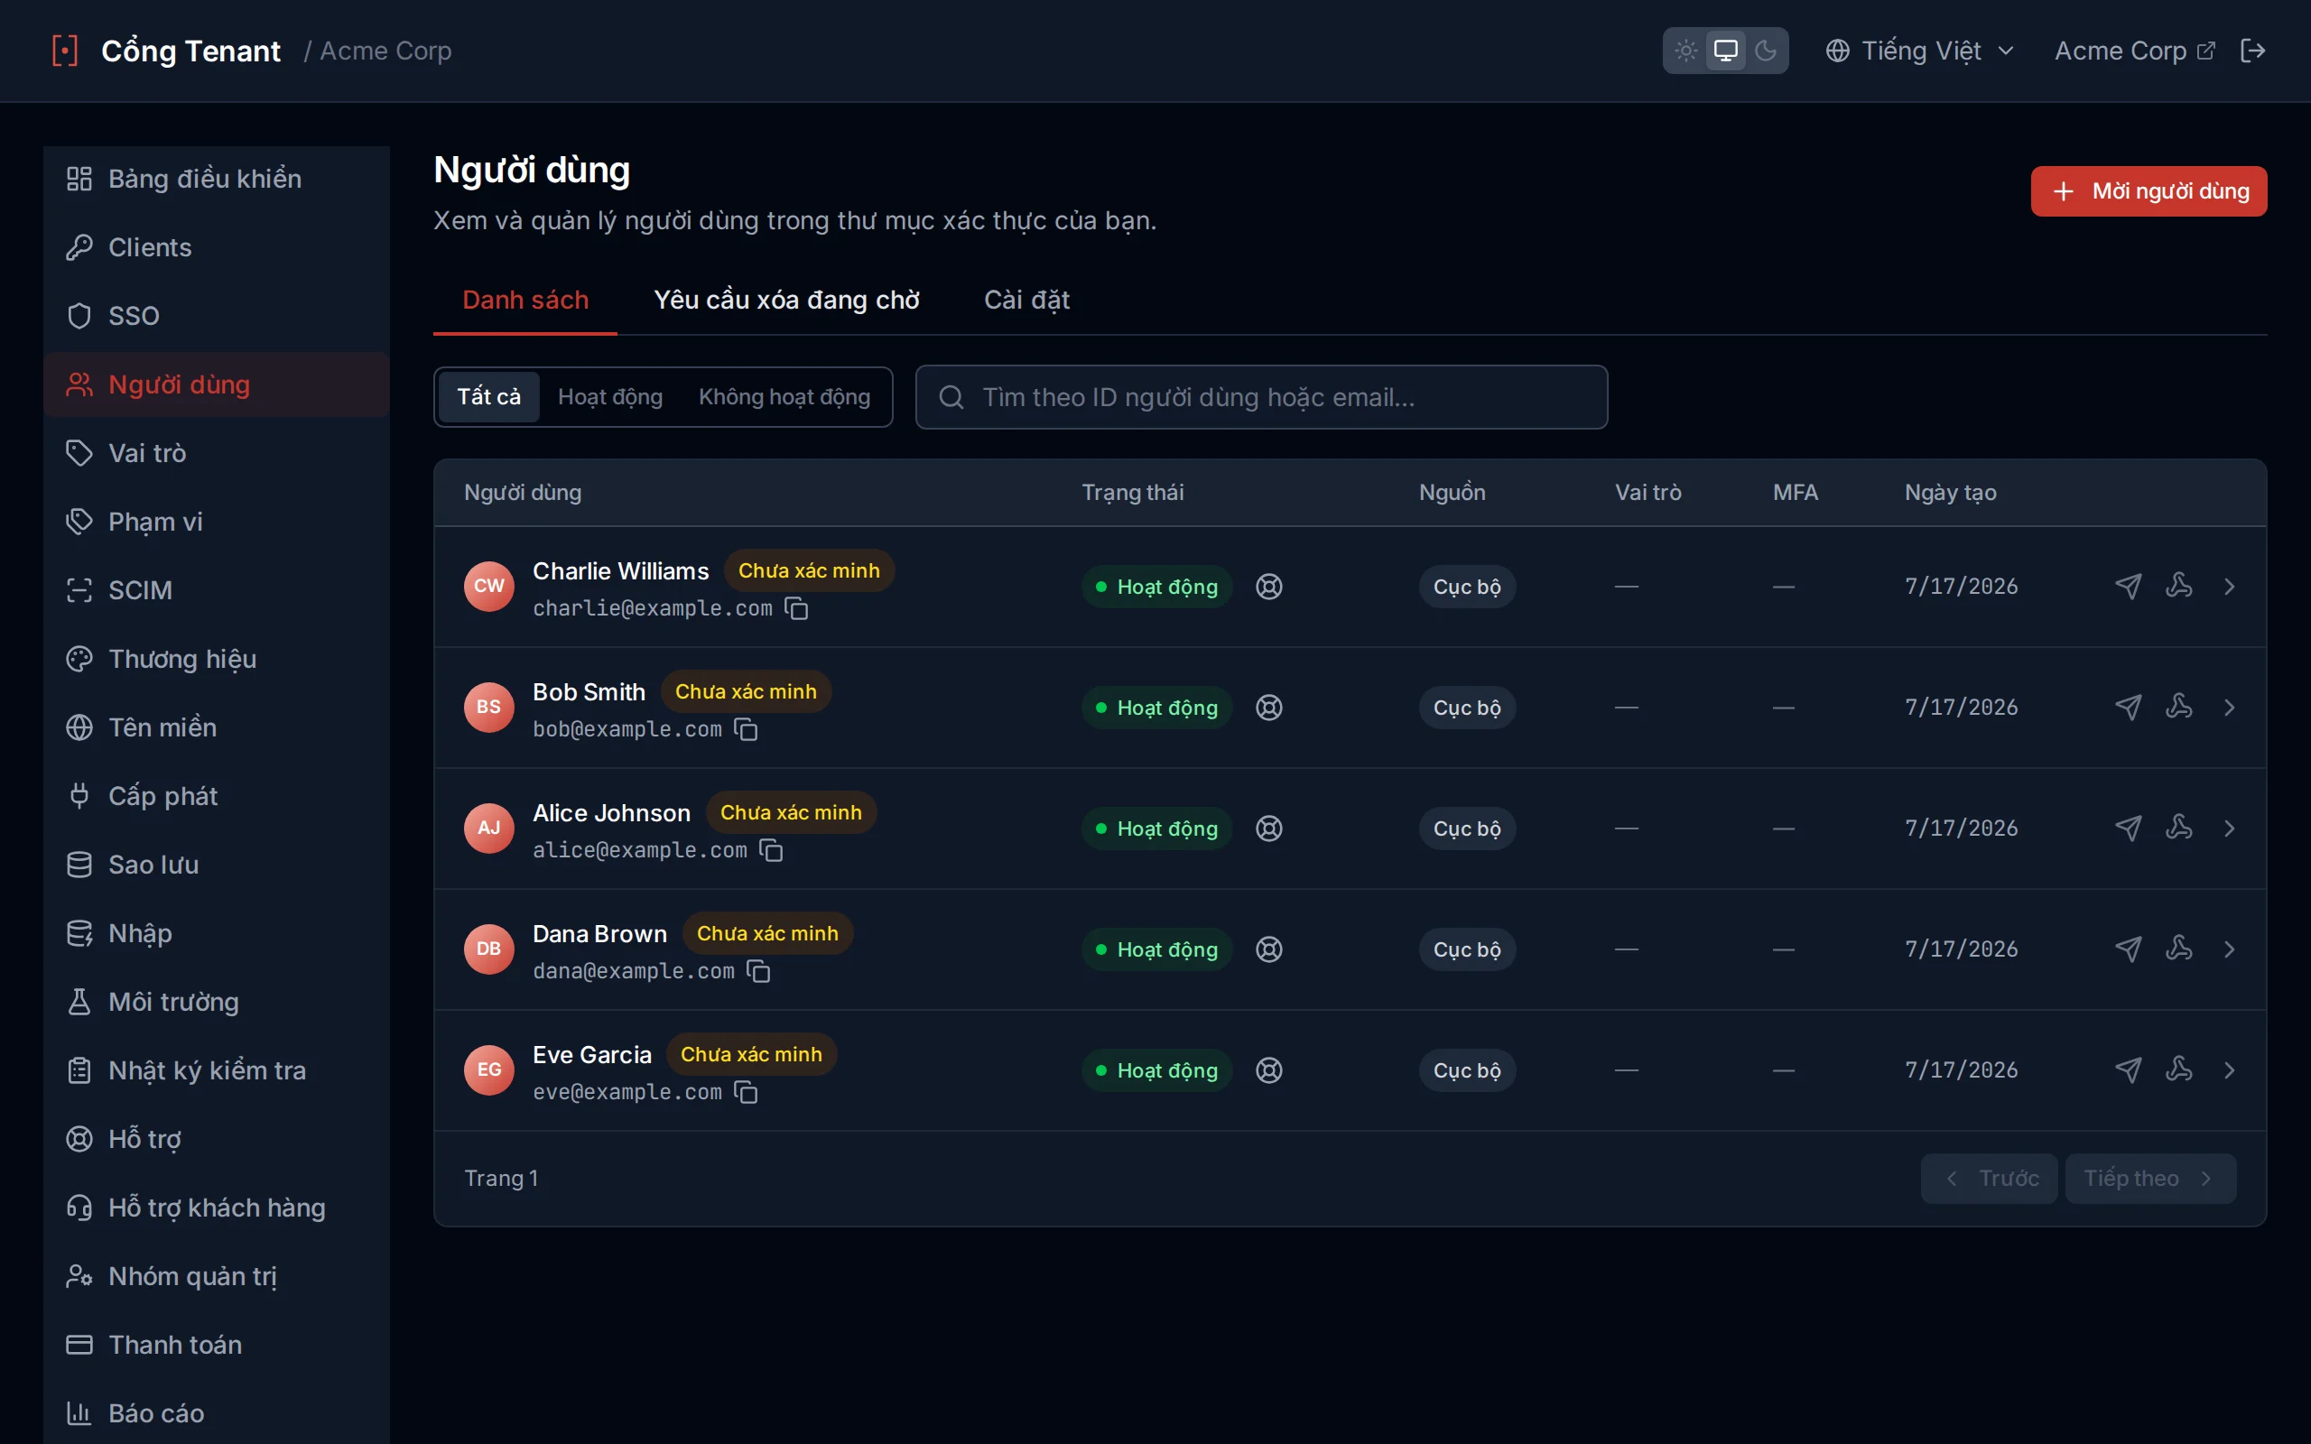Expand Dana Brown row chevron

(x=2230, y=949)
